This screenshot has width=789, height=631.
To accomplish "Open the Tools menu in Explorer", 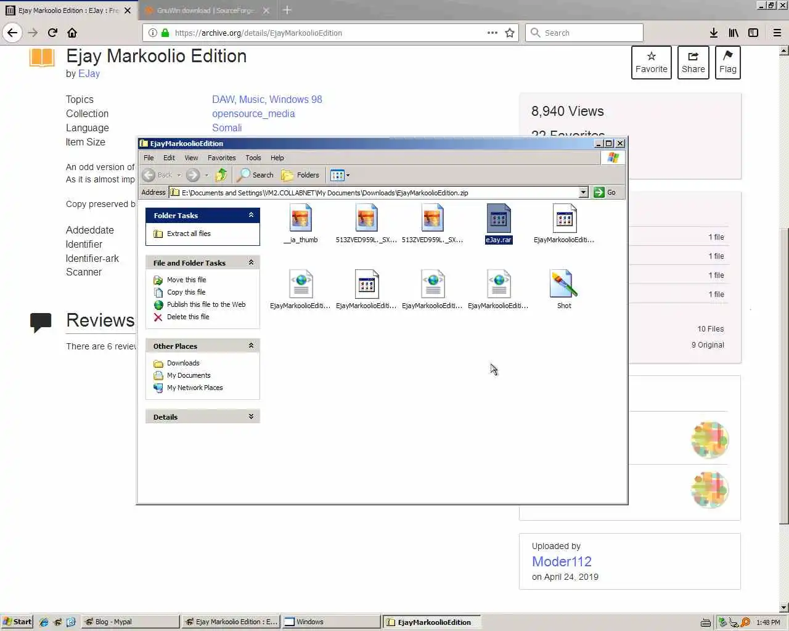I will click(253, 158).
